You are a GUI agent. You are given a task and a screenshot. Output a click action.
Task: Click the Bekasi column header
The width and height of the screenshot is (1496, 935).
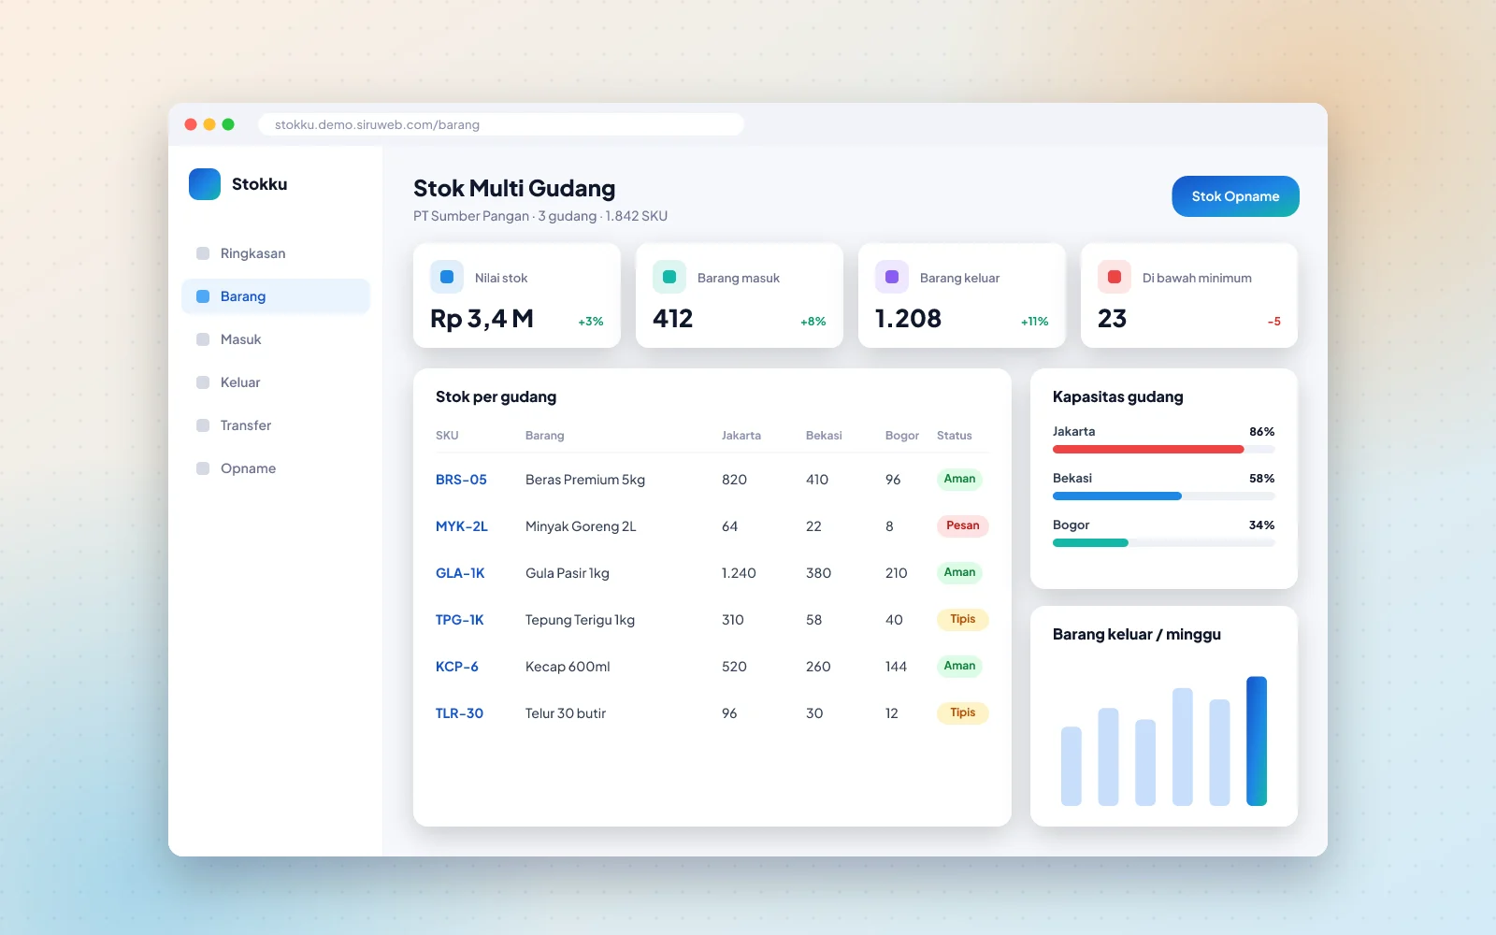(x=824, y=436)
